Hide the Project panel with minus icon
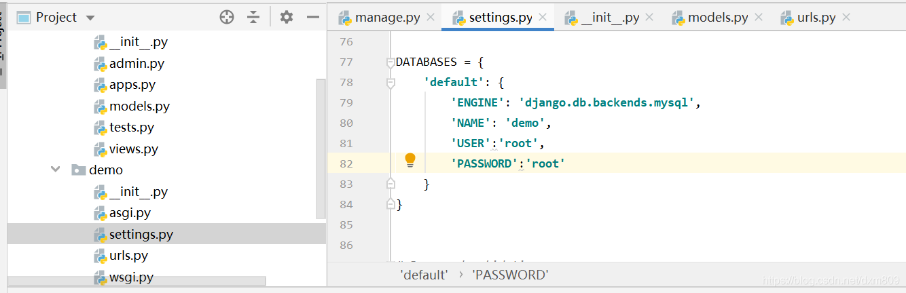Viewport: 906px width, 293px height. [x=313, y=17]
